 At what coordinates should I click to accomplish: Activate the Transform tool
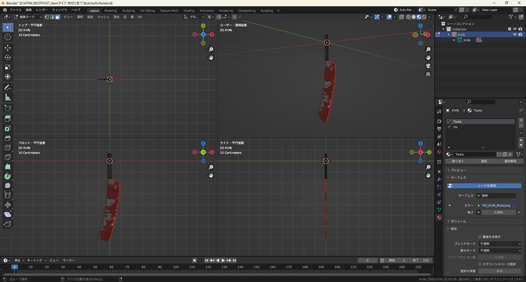coord(8,77)
